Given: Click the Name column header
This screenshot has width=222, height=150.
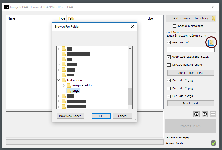Looking at the screenshot, I should [11, 18].
